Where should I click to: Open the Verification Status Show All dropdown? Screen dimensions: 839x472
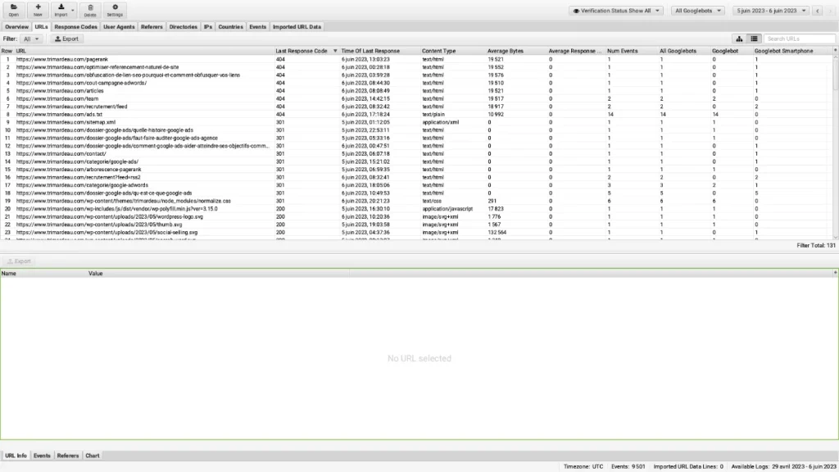click(x=616, y=11)
